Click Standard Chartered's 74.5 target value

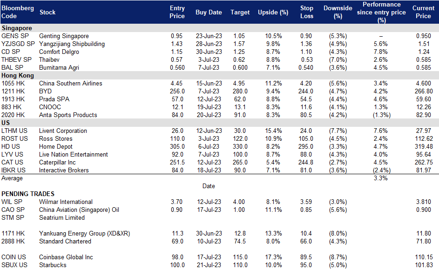[240, 241]
